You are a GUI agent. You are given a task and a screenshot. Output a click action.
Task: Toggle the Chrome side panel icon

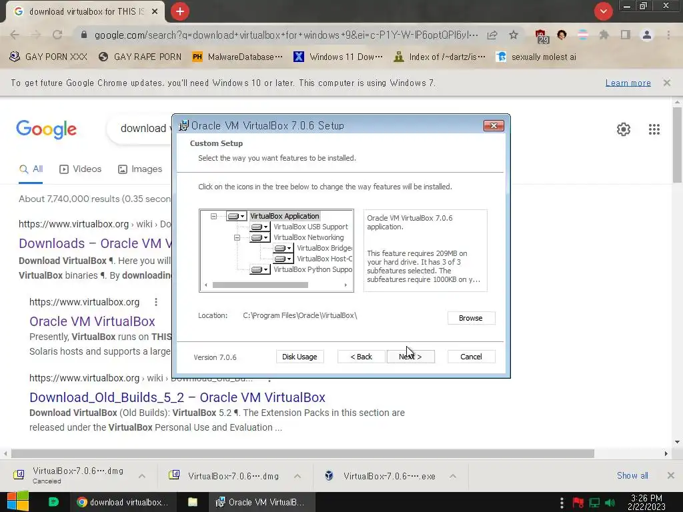coord(626,35)
